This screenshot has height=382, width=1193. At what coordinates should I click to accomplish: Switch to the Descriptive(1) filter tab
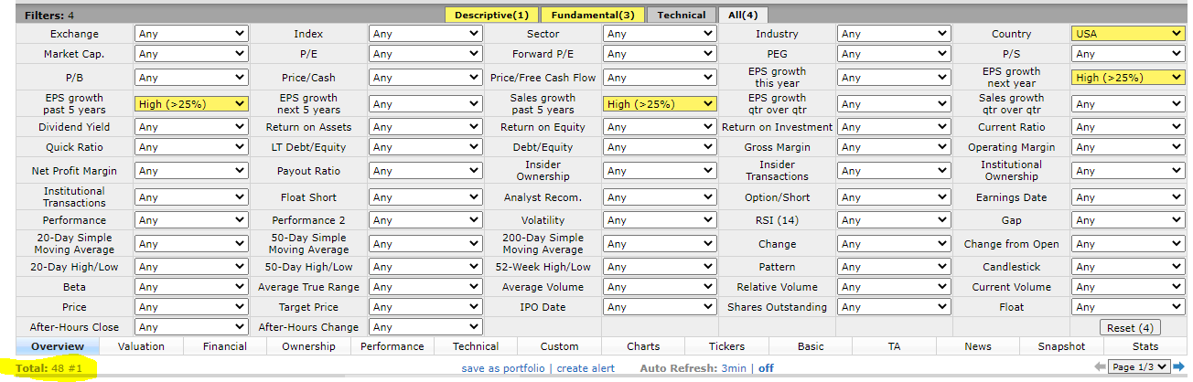pos(491,15)
